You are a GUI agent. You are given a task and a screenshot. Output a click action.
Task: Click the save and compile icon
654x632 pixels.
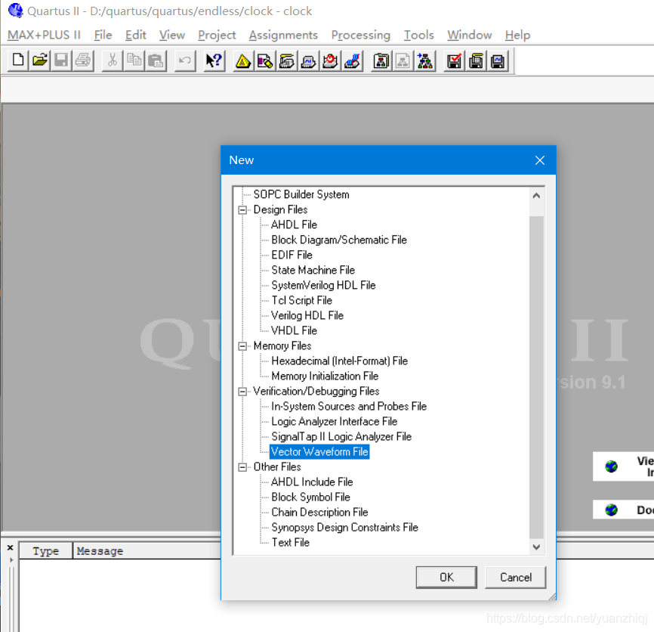476,61
